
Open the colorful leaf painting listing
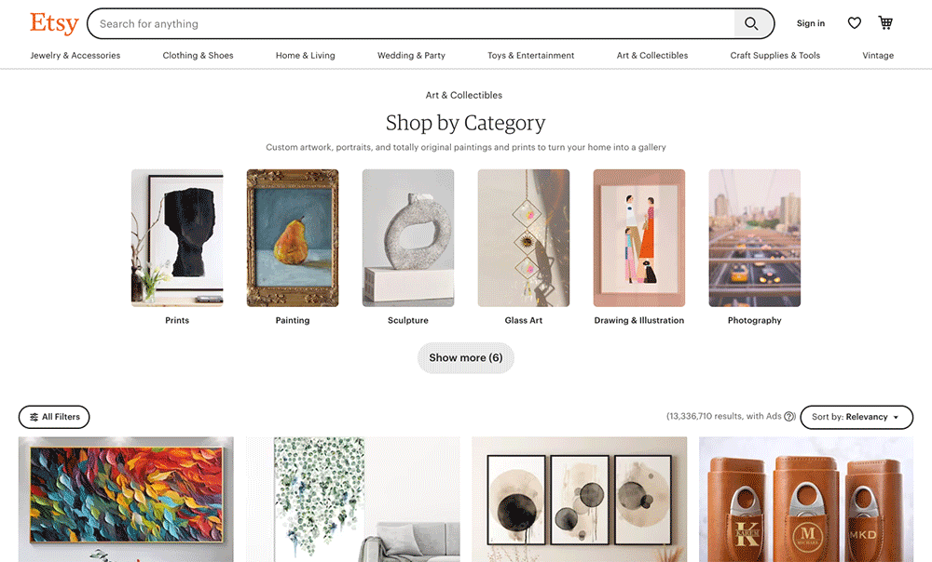pyautogui.click(x=126, y=499)
